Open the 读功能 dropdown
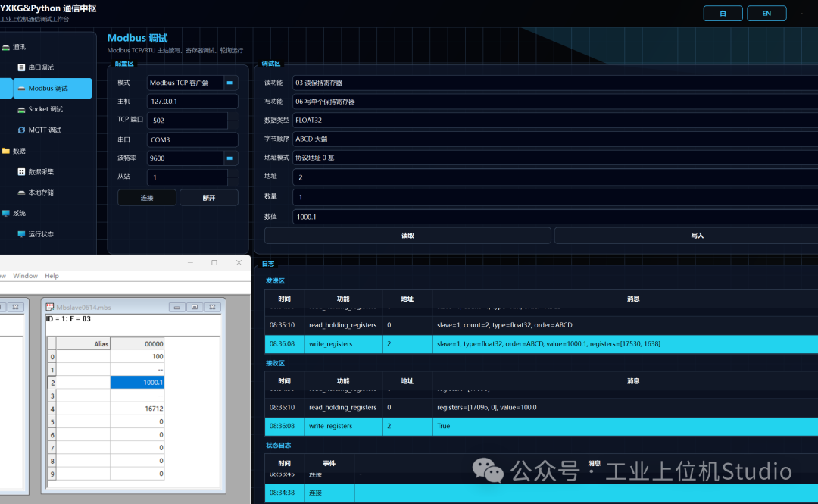The image size is (818, 504). (555, 83)
